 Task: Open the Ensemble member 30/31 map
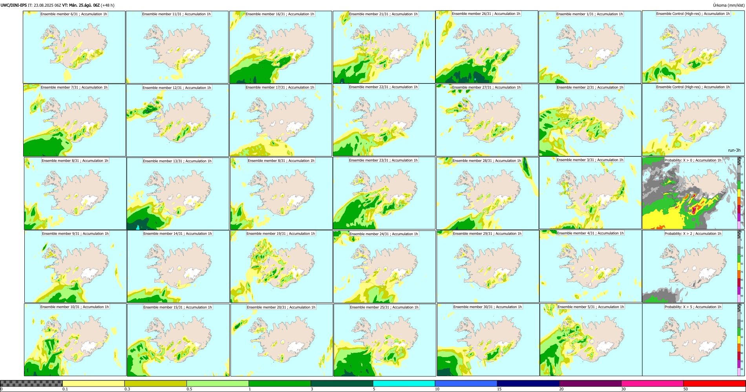coord(488,340)
